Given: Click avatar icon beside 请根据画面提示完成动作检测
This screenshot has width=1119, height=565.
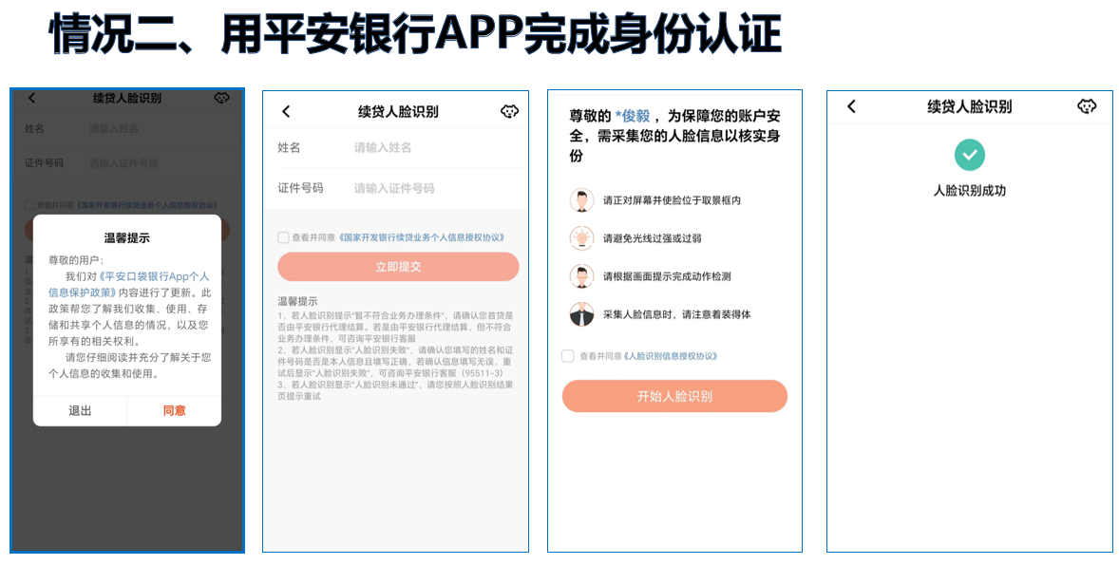Looking at the screenshot, I should point(581,276).
